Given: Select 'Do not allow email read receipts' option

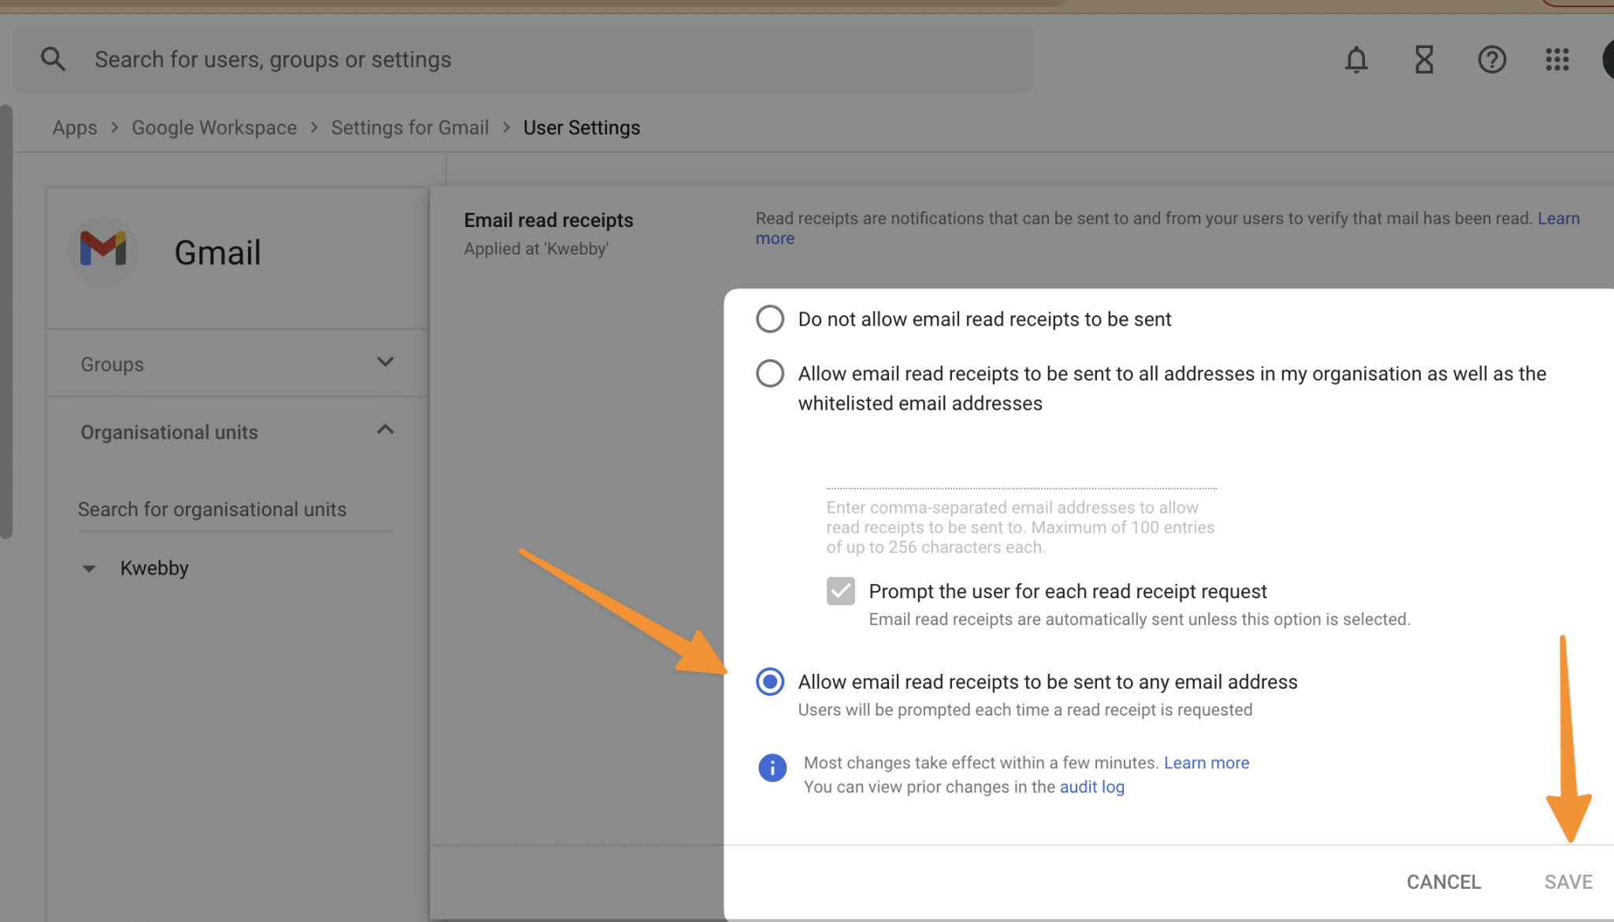Looking at the screenshot, I should [x=770, y=319].
